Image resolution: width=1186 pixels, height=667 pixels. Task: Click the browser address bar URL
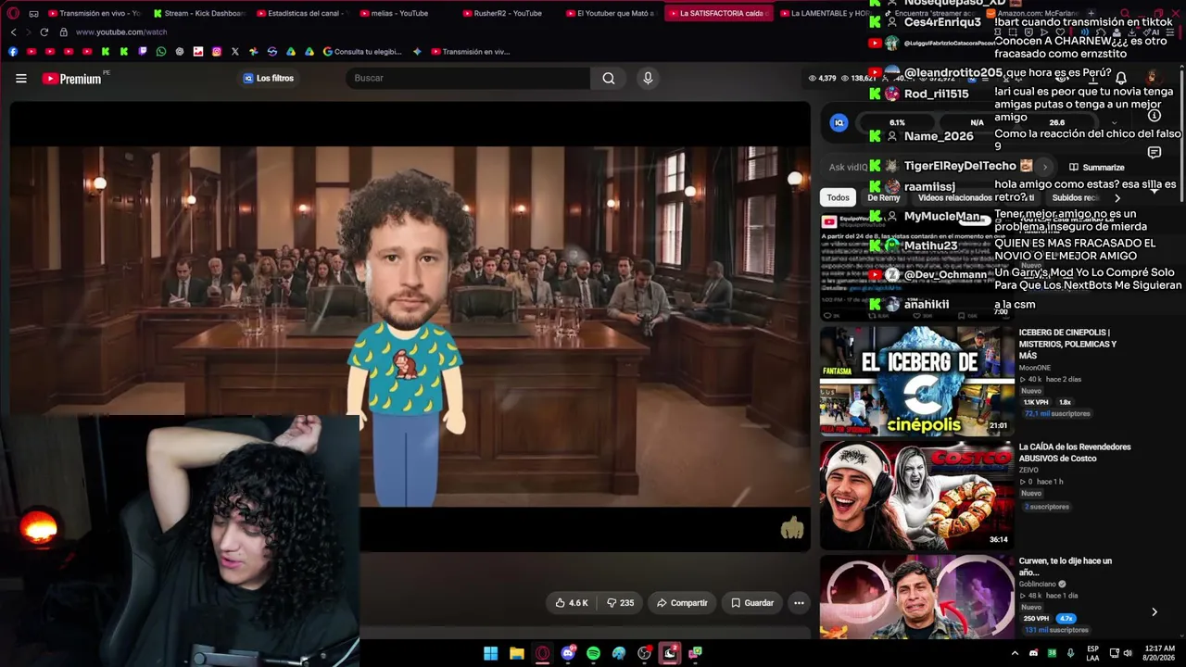click(121, 32)
